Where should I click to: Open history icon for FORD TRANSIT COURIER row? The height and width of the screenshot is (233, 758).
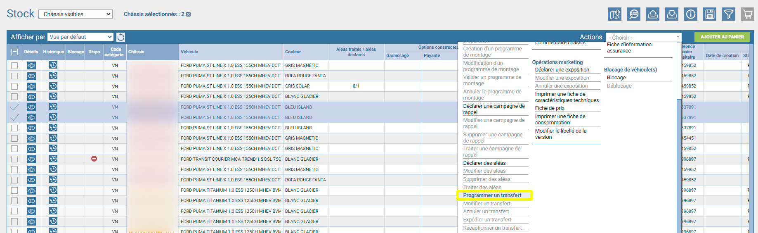click(x=53, y=159)
